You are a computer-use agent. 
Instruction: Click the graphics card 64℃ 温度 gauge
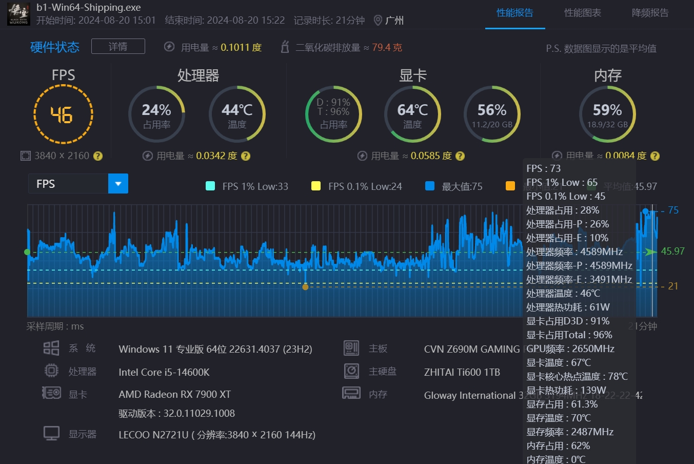point(412,114)
